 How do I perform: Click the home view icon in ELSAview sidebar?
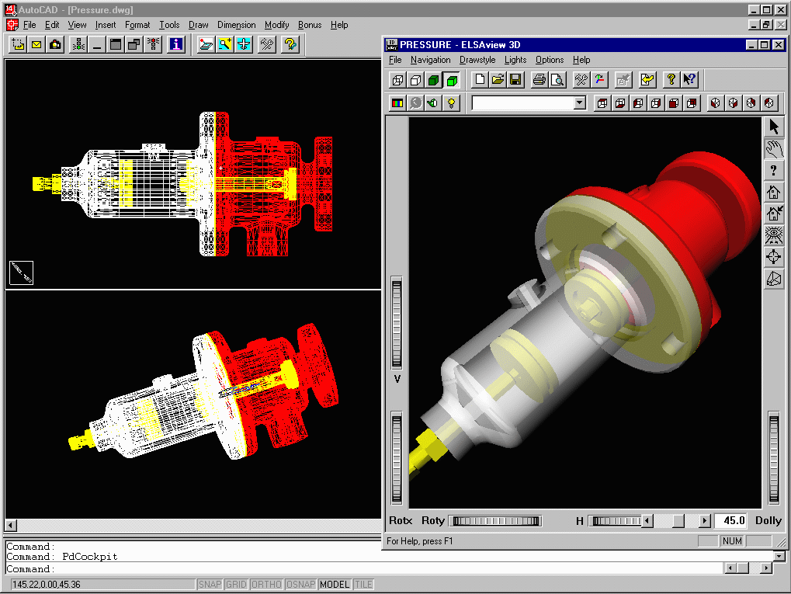coord(773,192)
